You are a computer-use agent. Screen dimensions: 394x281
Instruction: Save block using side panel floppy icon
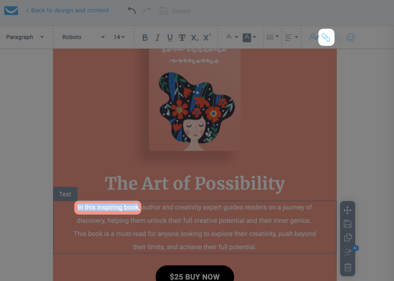pyautogui.click(x=347, y=224)
